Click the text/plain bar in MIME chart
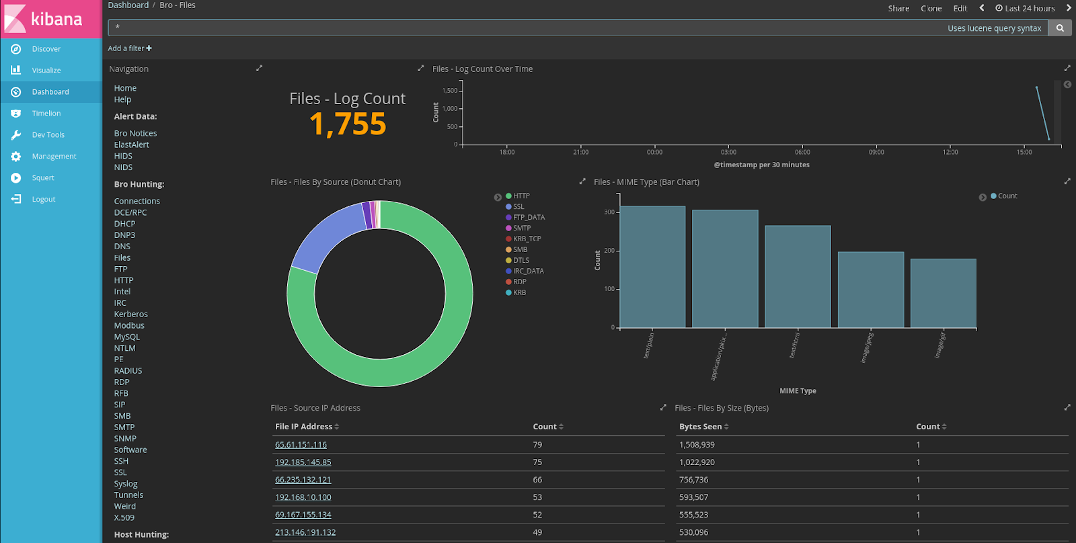The image size is (1076, 543). [652, 267]
